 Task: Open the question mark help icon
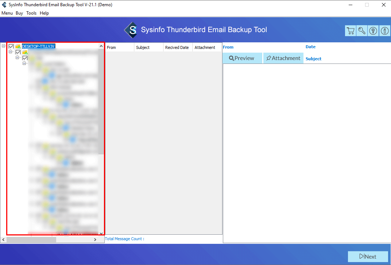coord(373,31)
